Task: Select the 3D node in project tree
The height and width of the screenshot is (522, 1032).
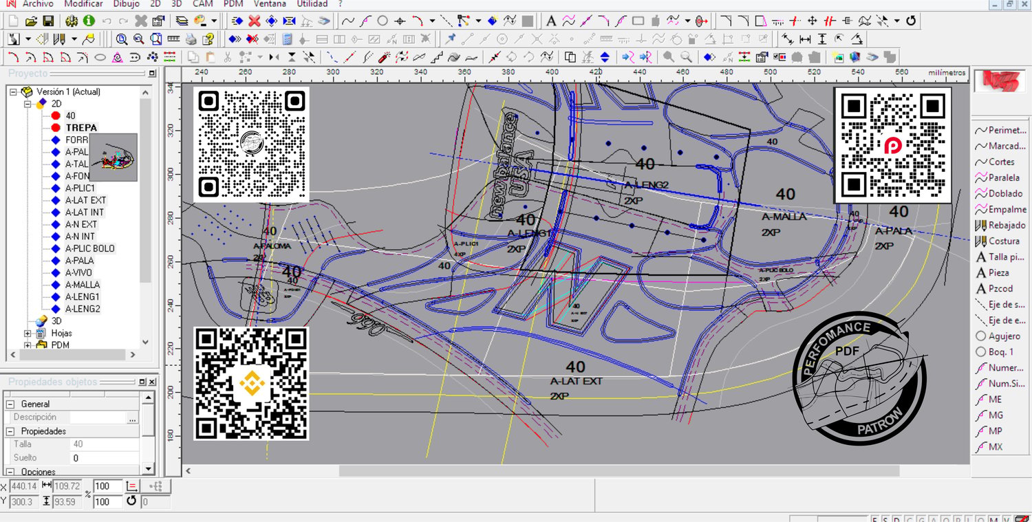Action: (x=56, y=321)
